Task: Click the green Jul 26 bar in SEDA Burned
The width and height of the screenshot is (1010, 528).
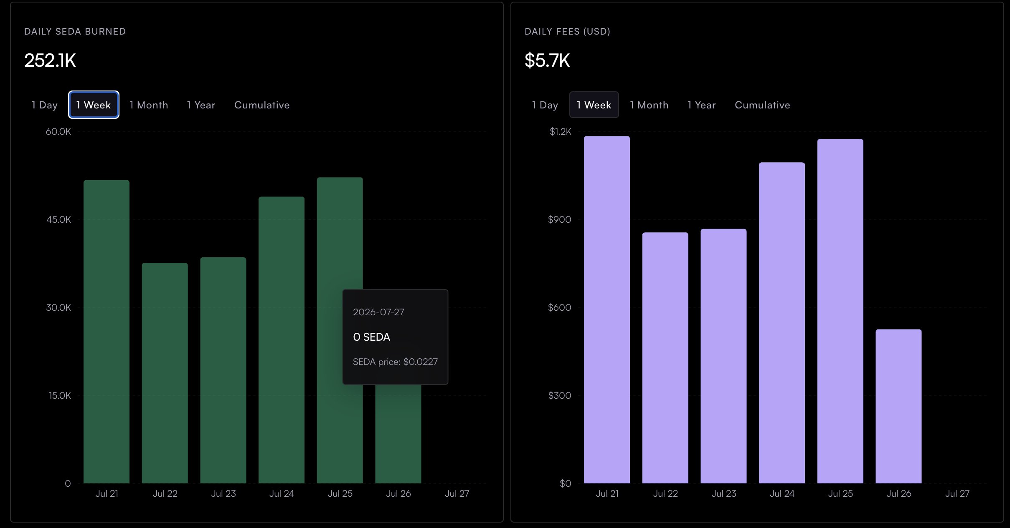Action: [398, 434]
